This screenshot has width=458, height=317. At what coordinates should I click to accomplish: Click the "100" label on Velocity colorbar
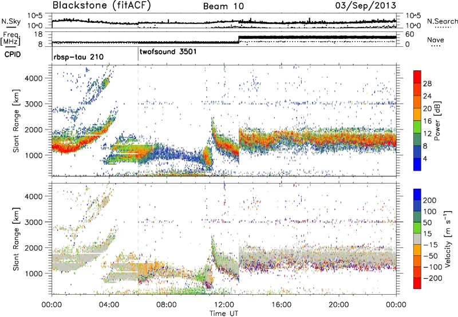tap(429, 212)
